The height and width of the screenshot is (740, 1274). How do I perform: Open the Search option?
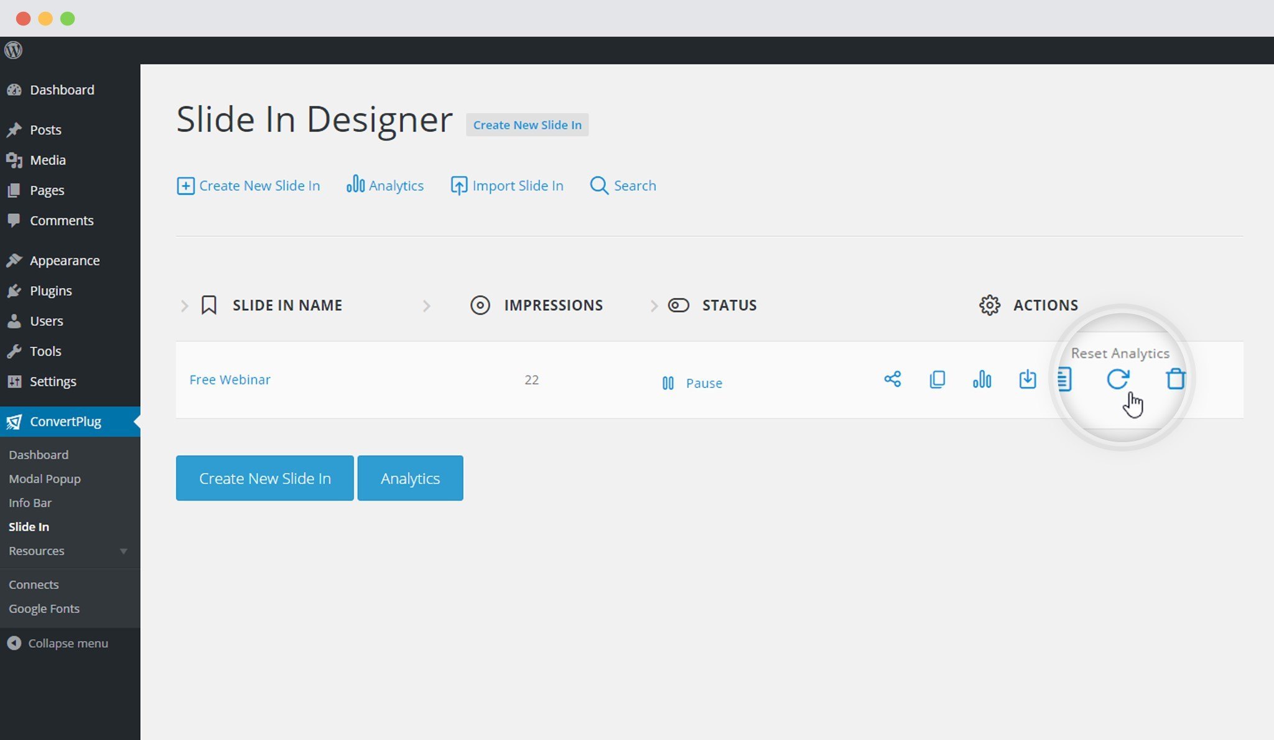(623, 185)
